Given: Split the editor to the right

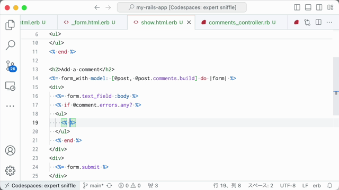Looking at the screenshot, I should click(318, 22).
